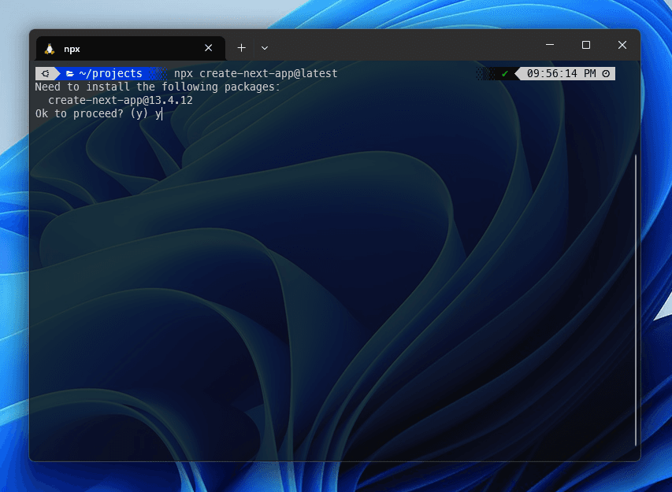Minimize the terminal window
Screen dimensions: 672x492
tap(550, 45)
